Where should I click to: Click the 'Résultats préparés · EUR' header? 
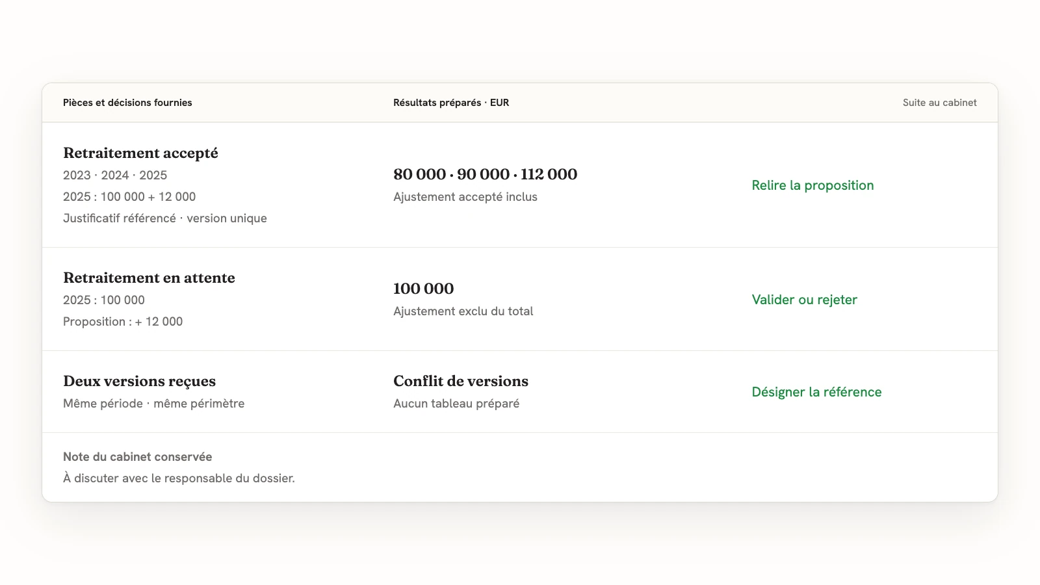point(451,103)
